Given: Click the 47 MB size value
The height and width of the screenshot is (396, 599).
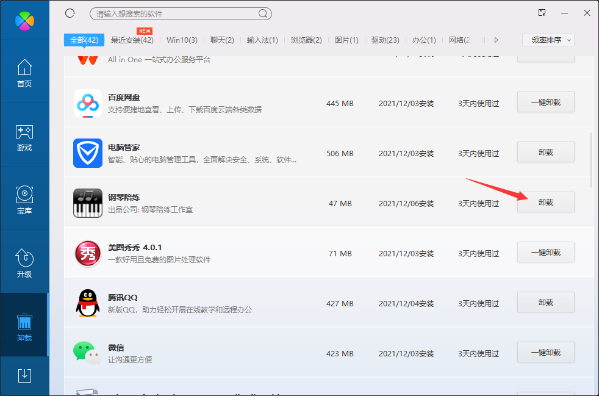Looking at the screenshot, I should click(x=340, y=203).
